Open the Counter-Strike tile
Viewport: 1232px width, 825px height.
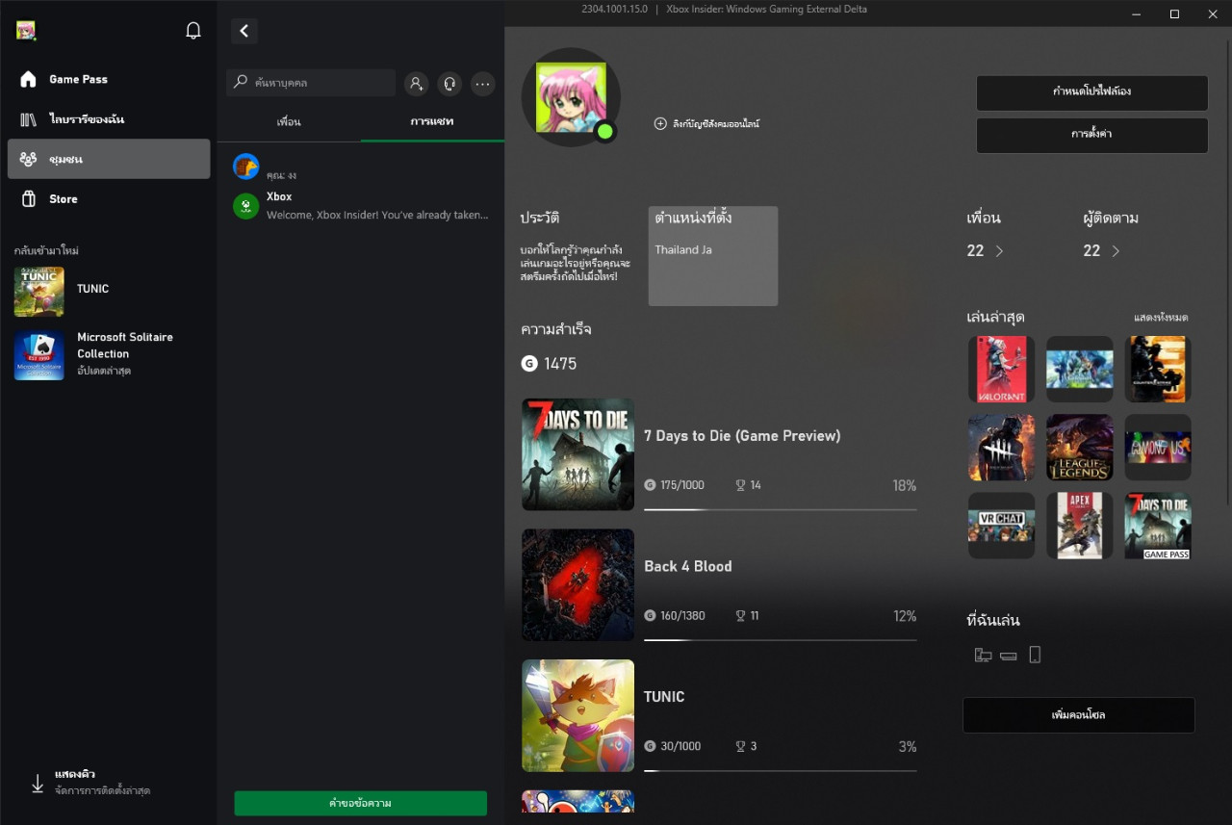(x=1158, y=369)
